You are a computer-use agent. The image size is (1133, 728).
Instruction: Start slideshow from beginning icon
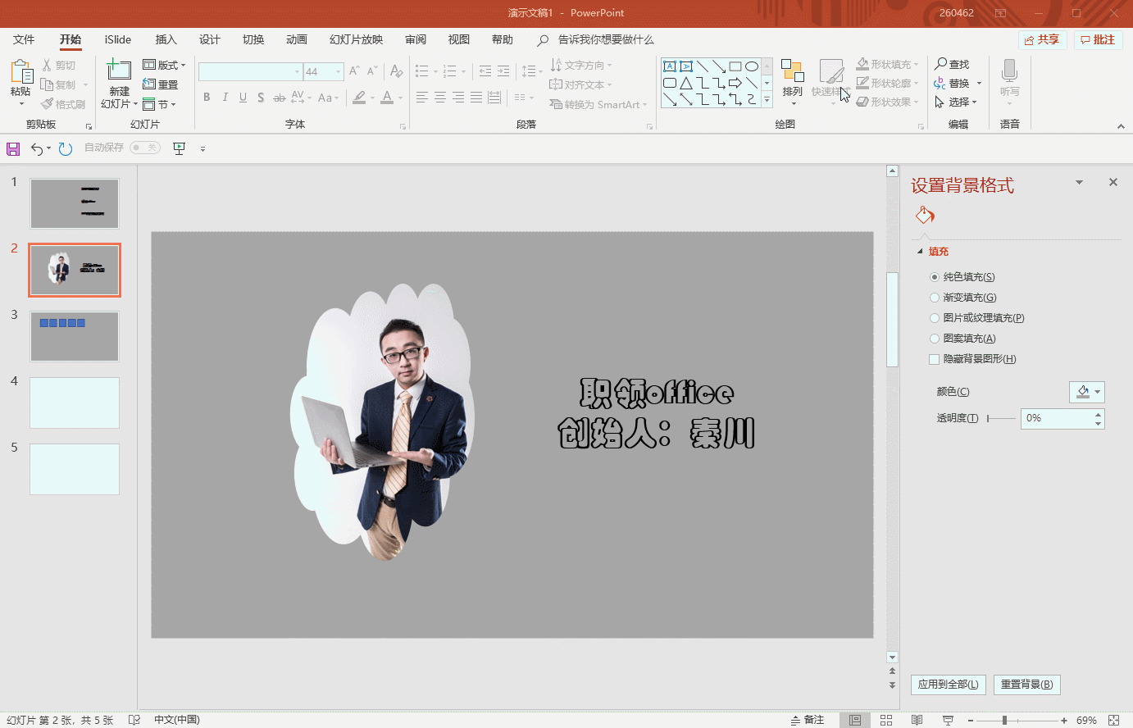pyautogui.click(x=179, y=148)
